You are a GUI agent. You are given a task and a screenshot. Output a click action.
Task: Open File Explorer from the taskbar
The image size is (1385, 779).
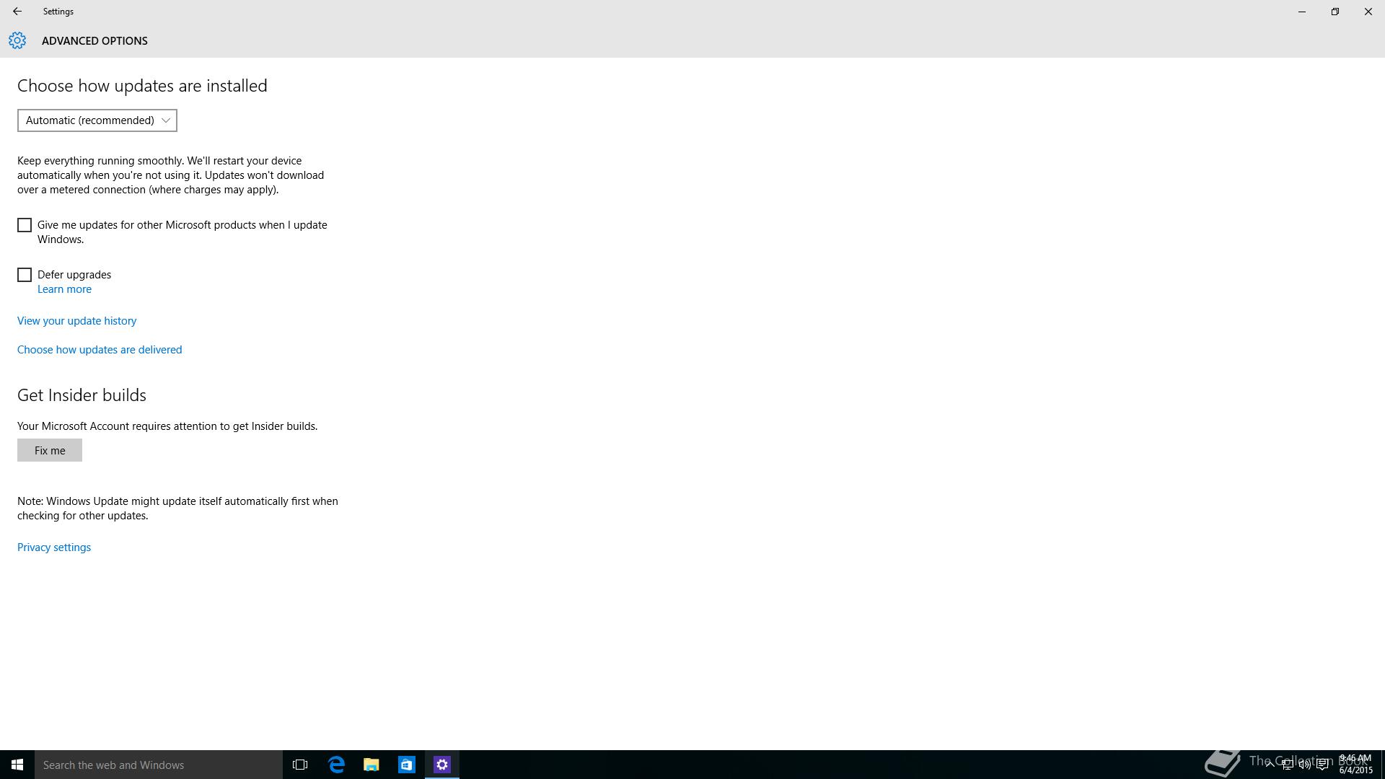pyautogui.click(x=371, y=765)
